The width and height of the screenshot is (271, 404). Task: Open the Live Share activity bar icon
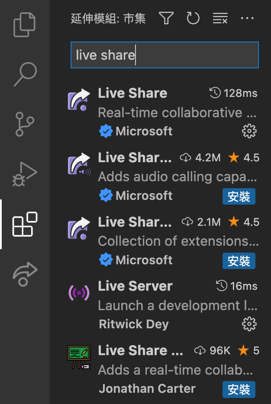pyautogui.click(x=25, y=274)
